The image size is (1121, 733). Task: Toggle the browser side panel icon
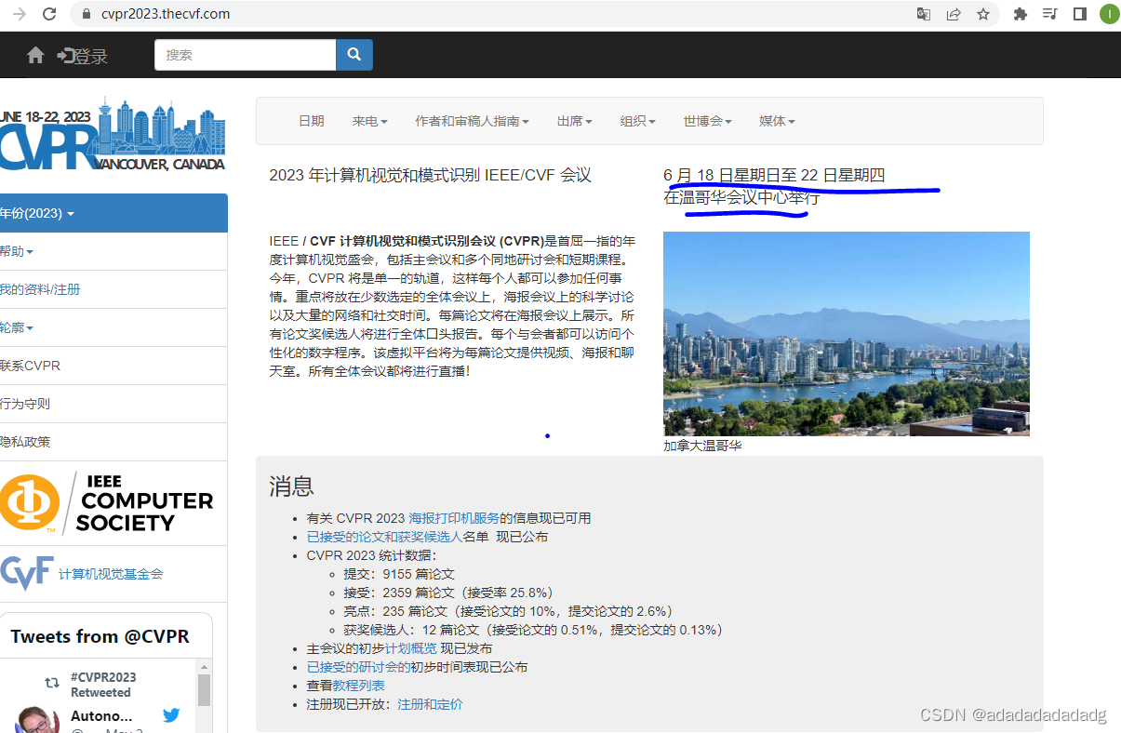coord(1080,14)
